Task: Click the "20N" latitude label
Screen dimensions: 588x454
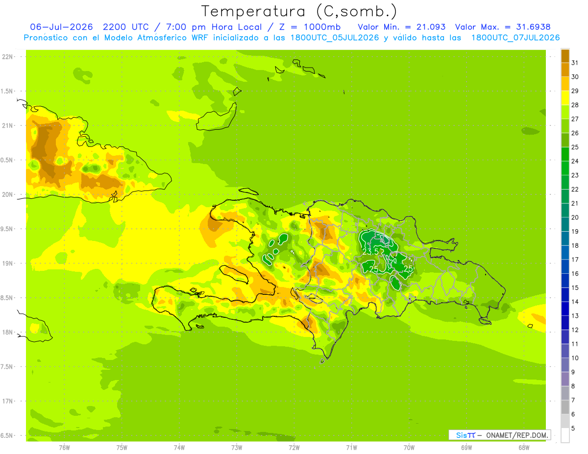Action: [7, 194]
